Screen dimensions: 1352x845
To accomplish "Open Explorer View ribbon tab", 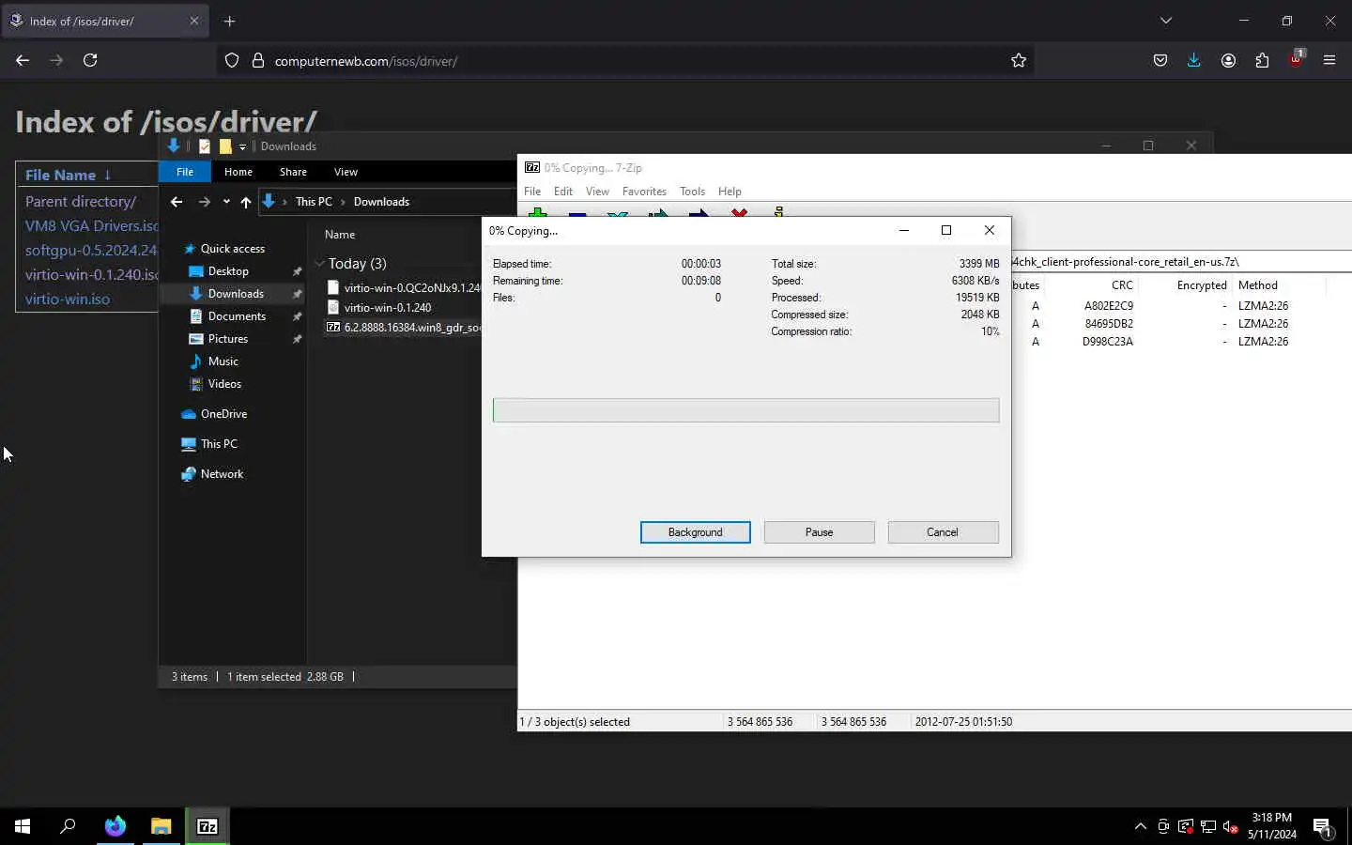I will pyautogui.click(x=346, y=172).
